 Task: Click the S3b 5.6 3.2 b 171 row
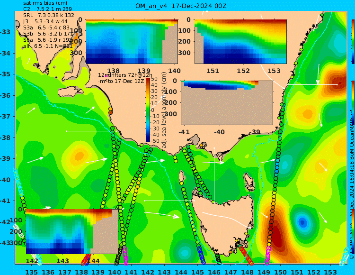click(x=47, y=34)
